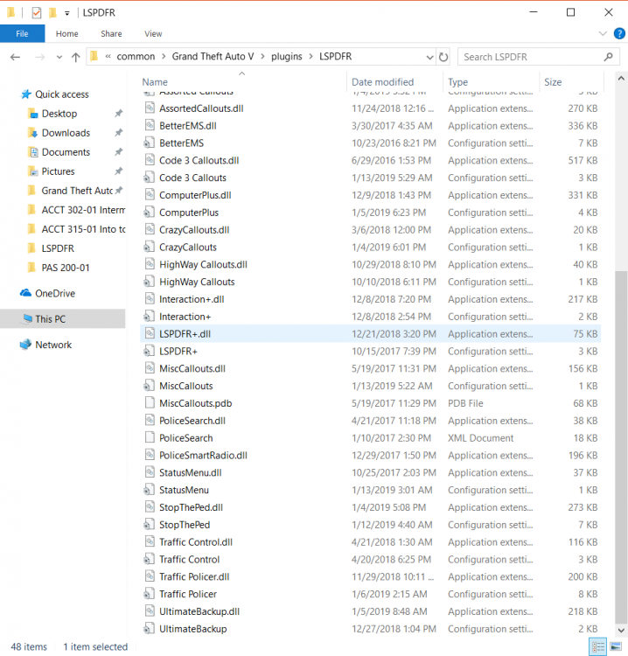Sort files by Date modified column

[382, 82]
